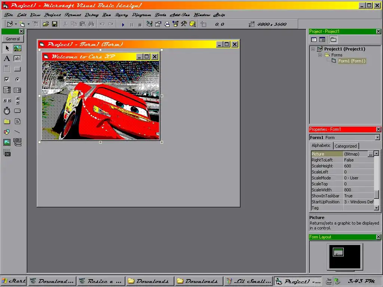This screenshot has width=383, height=287.
Task: Start the program with the Run arrow
Action: (123, 24)
